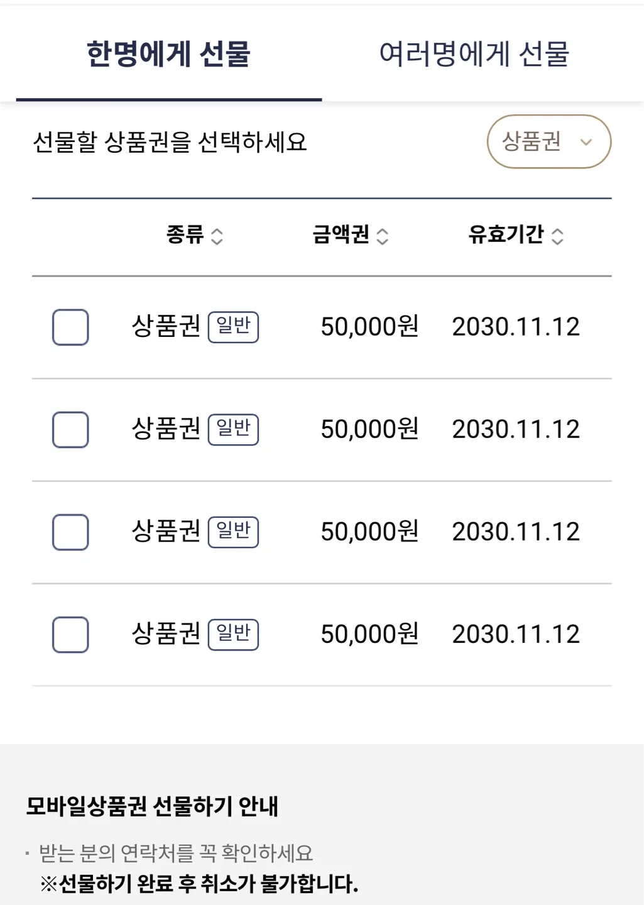Select first row's 2030.11.12 expiry date
The image size is (644, 905).
click(515, 327)
